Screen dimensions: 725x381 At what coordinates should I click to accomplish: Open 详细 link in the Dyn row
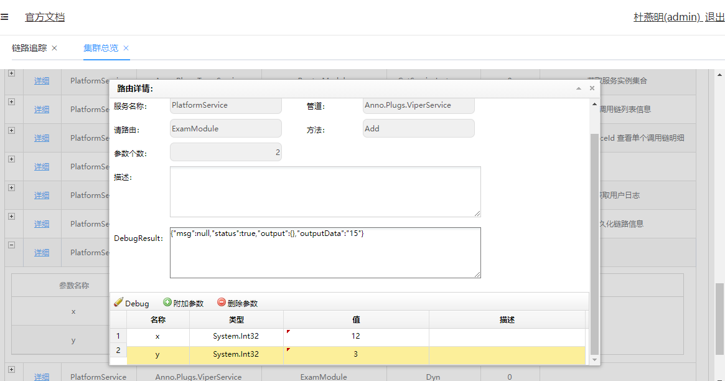(42, 377)
